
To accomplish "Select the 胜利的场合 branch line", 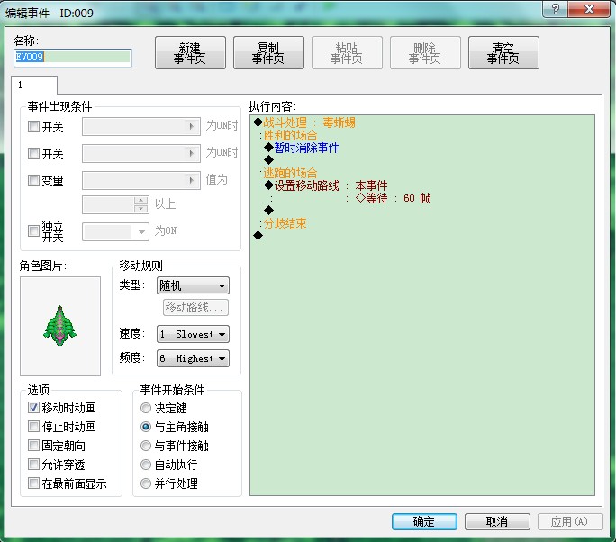I will 288,135.
